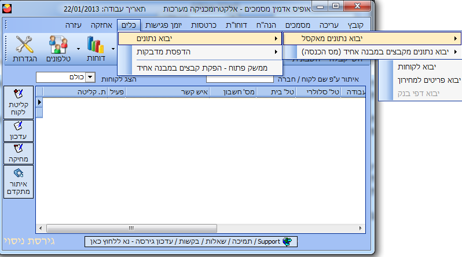
Task: Click the קליטת לקוח add customer button
Action: pyautogui.click(x=19, y=102)
